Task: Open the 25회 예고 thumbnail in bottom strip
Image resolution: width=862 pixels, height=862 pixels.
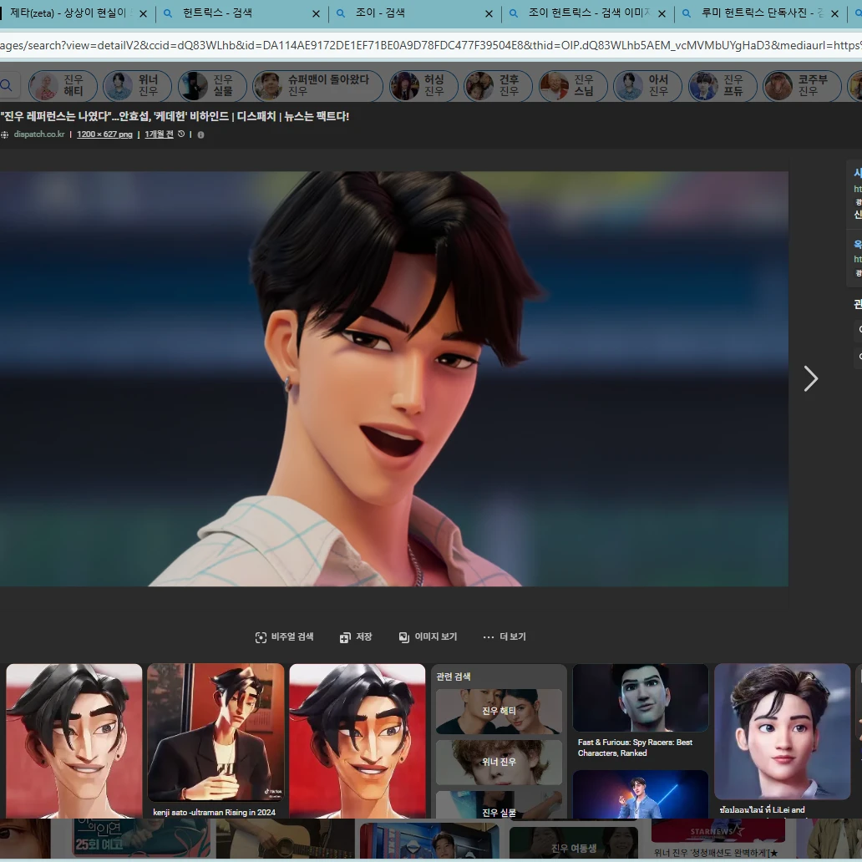Action: click(x=140, y=838)
